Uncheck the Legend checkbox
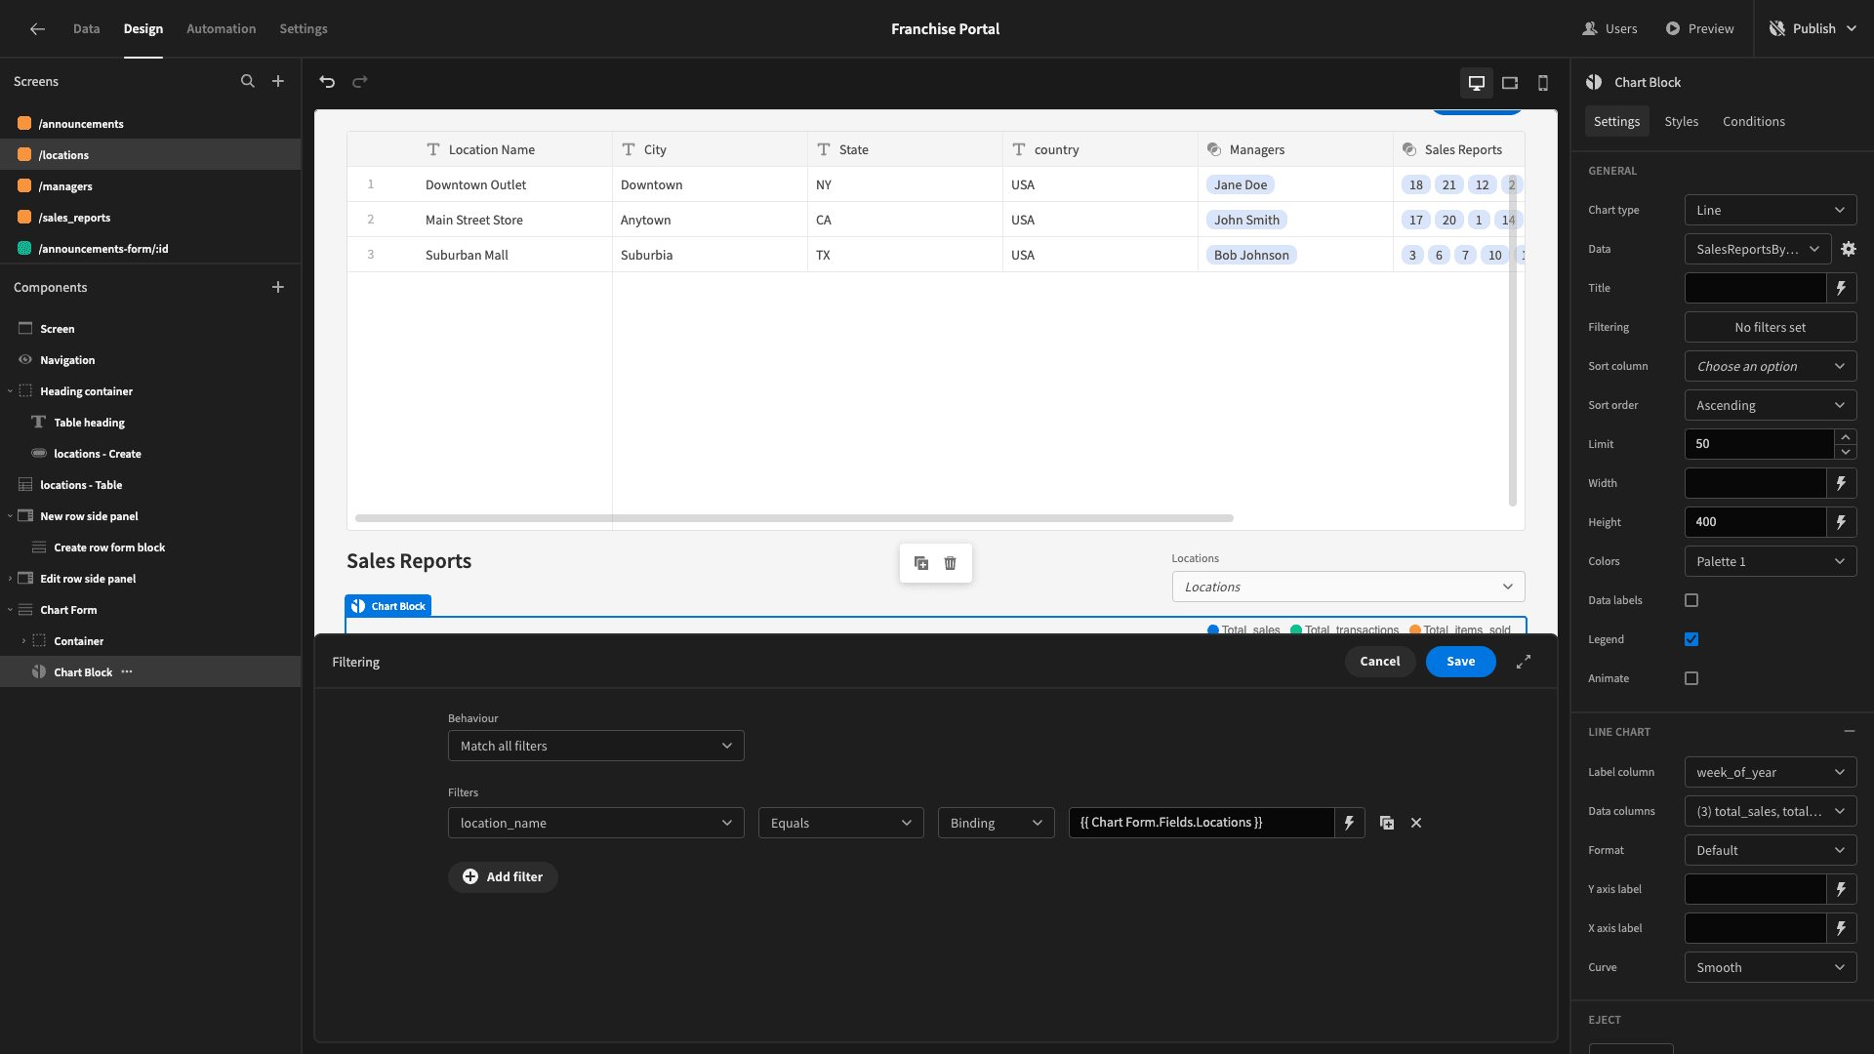The image size is (1874, 1054). click(x=1691, y=639)
